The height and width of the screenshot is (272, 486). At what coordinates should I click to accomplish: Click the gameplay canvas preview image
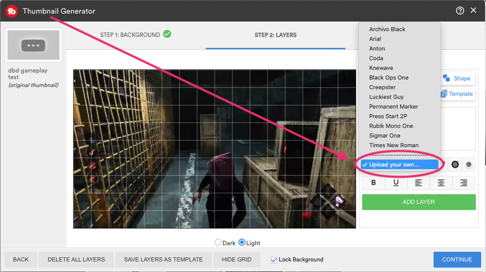pyautogui.click(x=215, y=149)
